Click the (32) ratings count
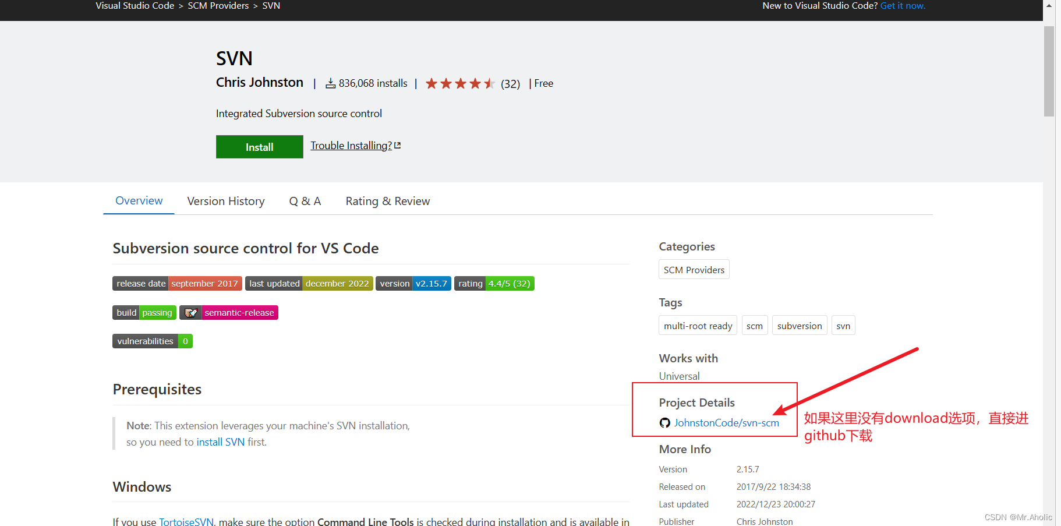The width and height of the screenshot is (1061, 526). [511, 84]
